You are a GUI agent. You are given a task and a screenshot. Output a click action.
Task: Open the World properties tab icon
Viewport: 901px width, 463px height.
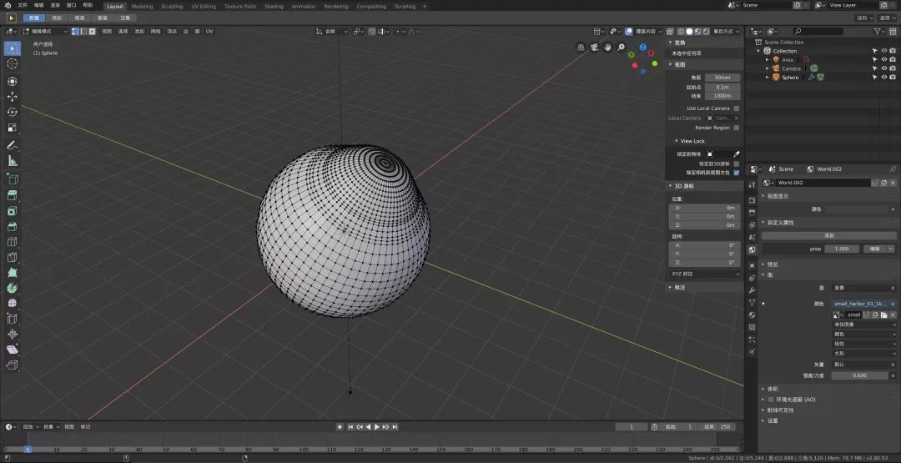coord(753,250)
